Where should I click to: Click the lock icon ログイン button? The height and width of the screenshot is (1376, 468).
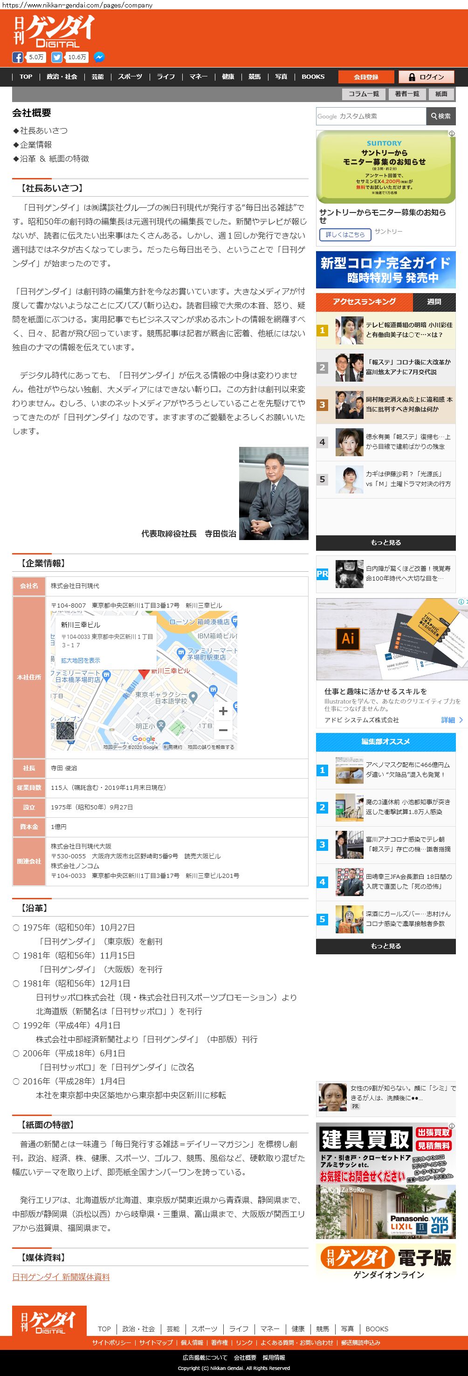coord(426,77)
